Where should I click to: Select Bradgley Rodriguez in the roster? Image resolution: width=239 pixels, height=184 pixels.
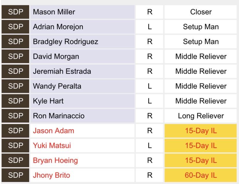[x=66, y=42]
